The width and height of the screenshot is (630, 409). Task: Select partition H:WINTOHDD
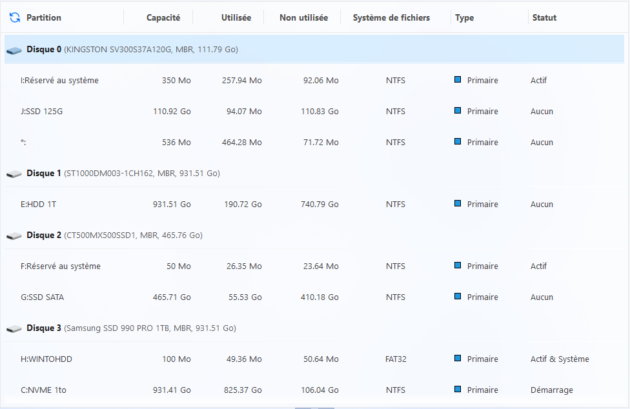(x=314, y=359)
